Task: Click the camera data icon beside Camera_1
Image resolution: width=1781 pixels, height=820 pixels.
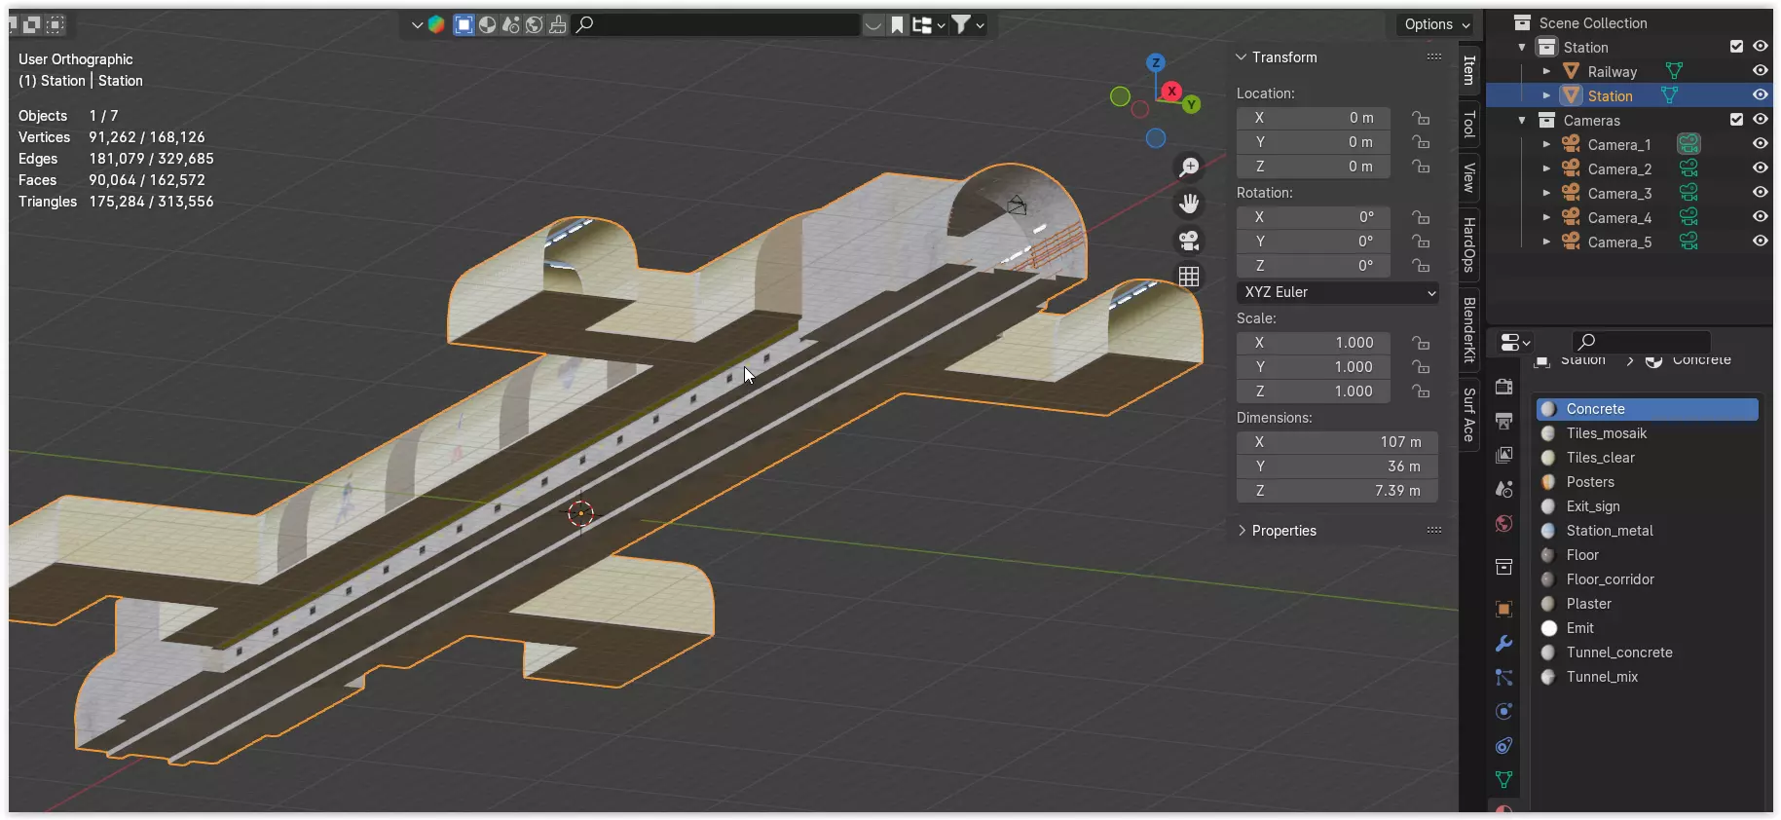Action: [x=1688, y=144]
